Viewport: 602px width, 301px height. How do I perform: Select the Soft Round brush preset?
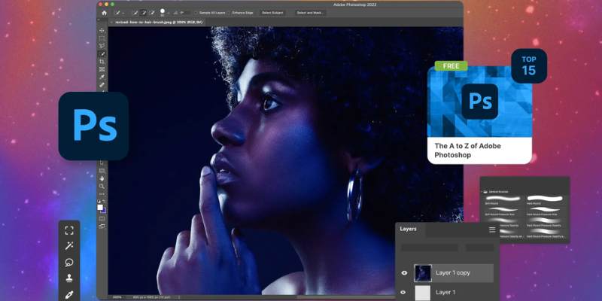pyautogui.click(x=502, y=199)
